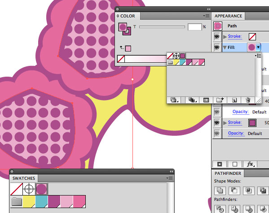Cycle Color panel view using tab arrows
Viewport: 269px width, 213px height.
[x=118, y=16]
